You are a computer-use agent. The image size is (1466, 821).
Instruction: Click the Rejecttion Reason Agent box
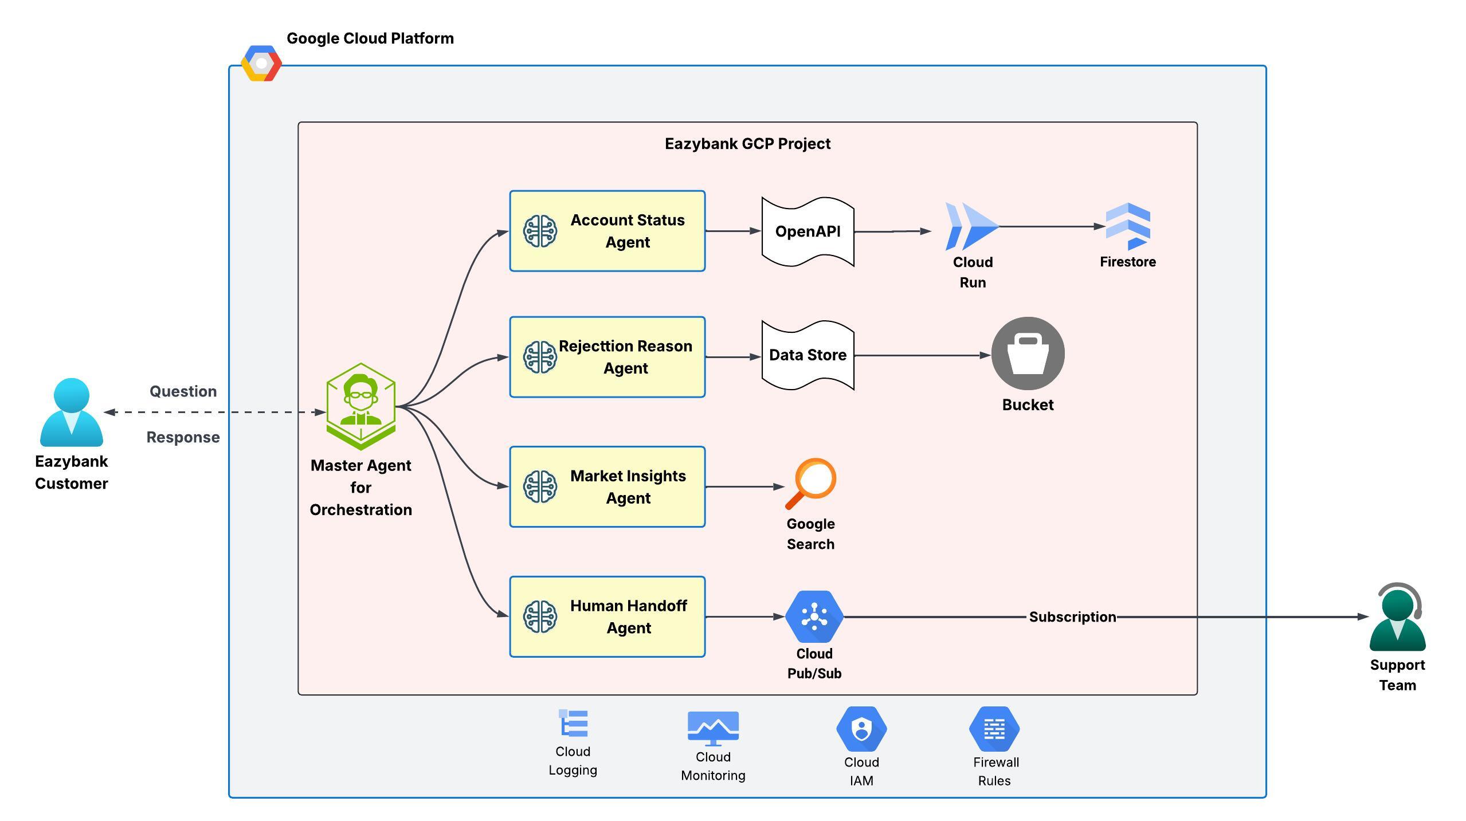pos(607,357)
